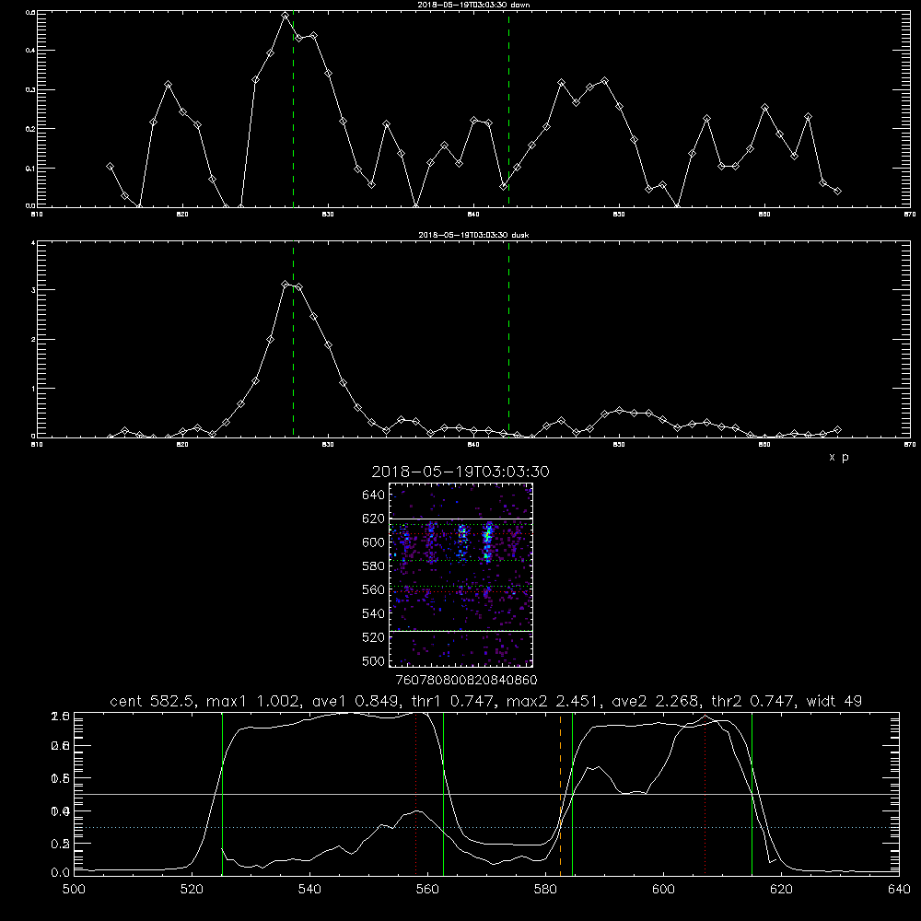Click the '640' y-axis label of the color image
The height and width of the screenshot is (921, 921).
pos(374,495)
